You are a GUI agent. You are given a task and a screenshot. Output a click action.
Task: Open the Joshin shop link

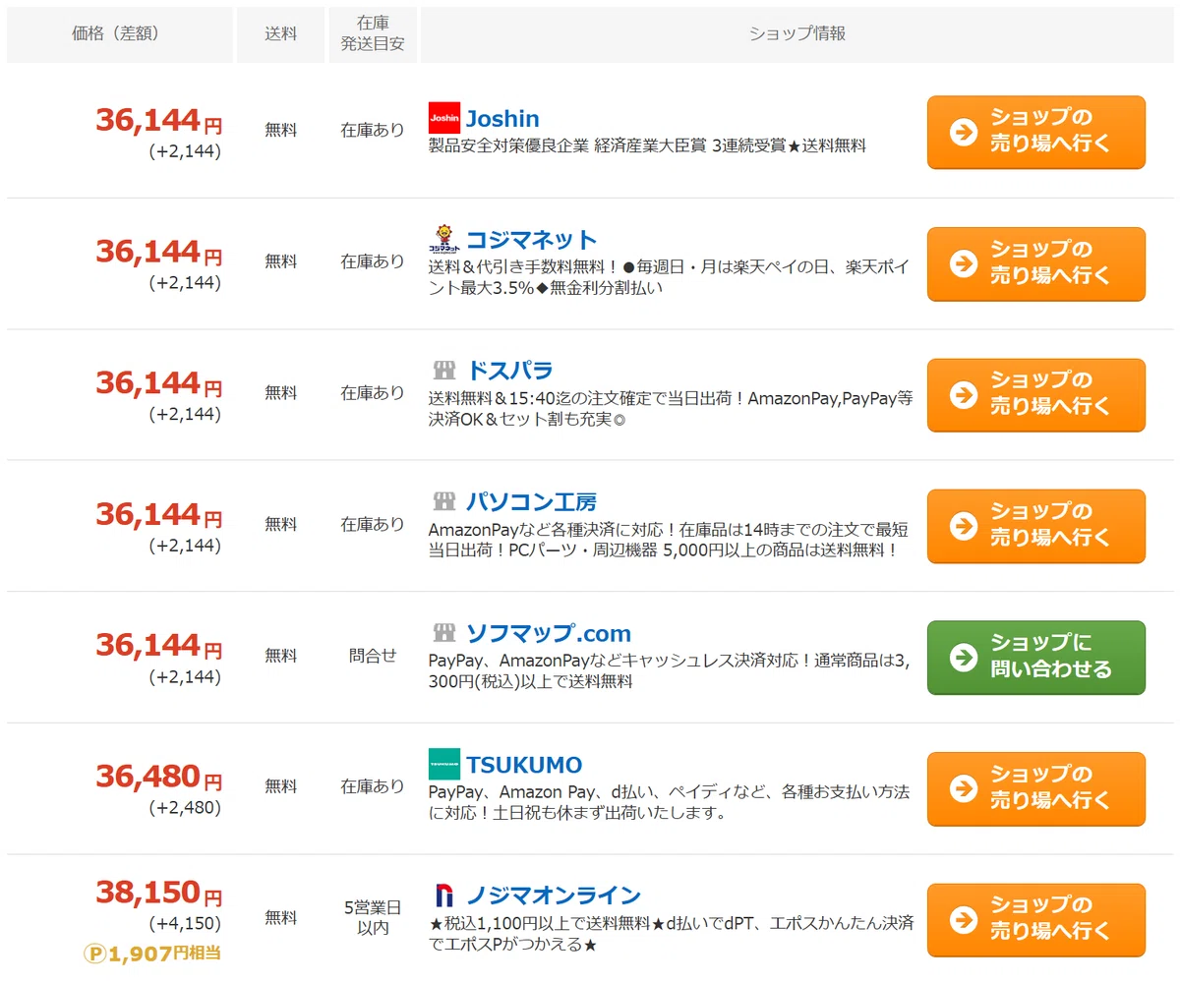point(501,119)
